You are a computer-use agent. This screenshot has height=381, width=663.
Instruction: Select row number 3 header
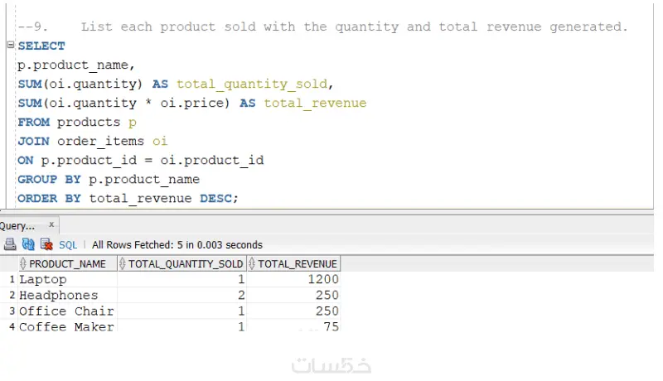12,311
